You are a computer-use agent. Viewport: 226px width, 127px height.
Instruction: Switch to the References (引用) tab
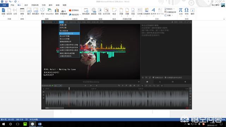(x=43, y=5)
